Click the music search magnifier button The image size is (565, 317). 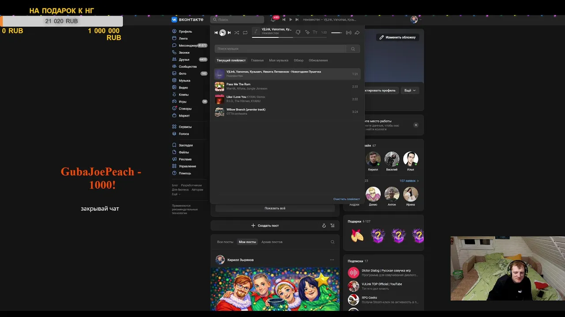[353, 49]
